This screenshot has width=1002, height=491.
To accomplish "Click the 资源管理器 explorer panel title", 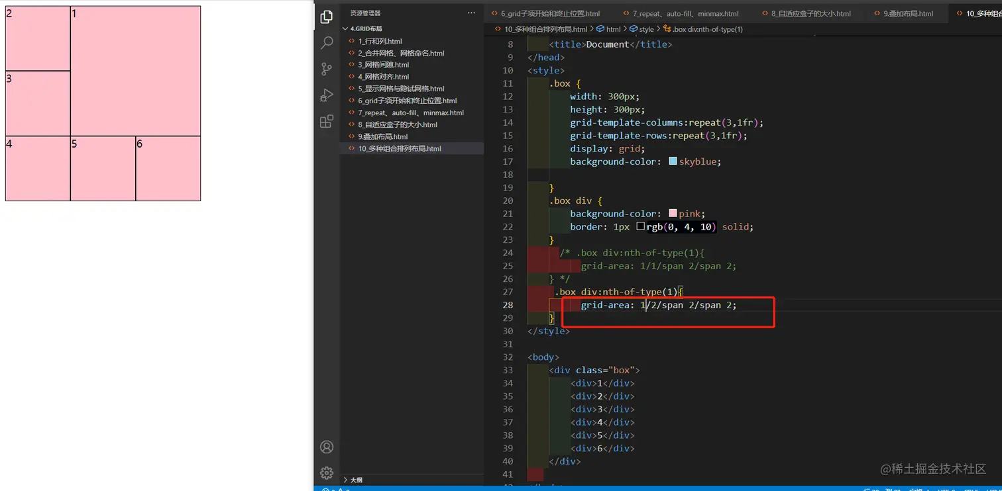I will 365,13.
